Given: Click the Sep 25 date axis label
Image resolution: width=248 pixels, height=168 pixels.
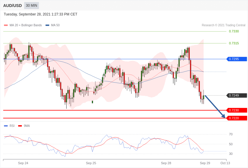Looking at the screenshot, I should [x=91, y=163].
